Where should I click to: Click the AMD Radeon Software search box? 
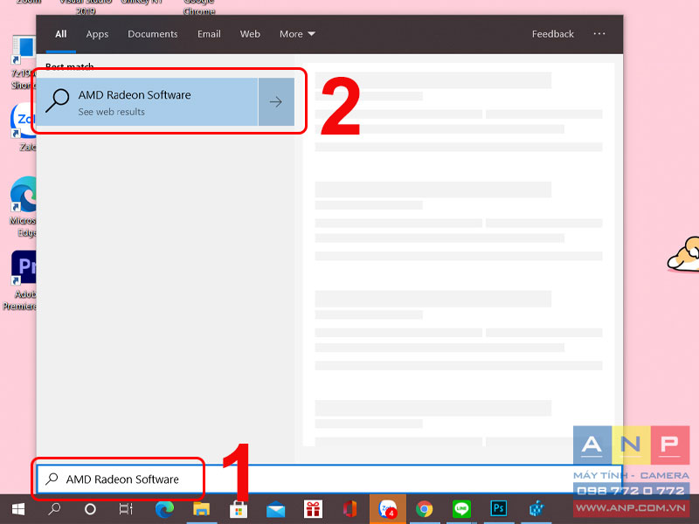(329, 479)
